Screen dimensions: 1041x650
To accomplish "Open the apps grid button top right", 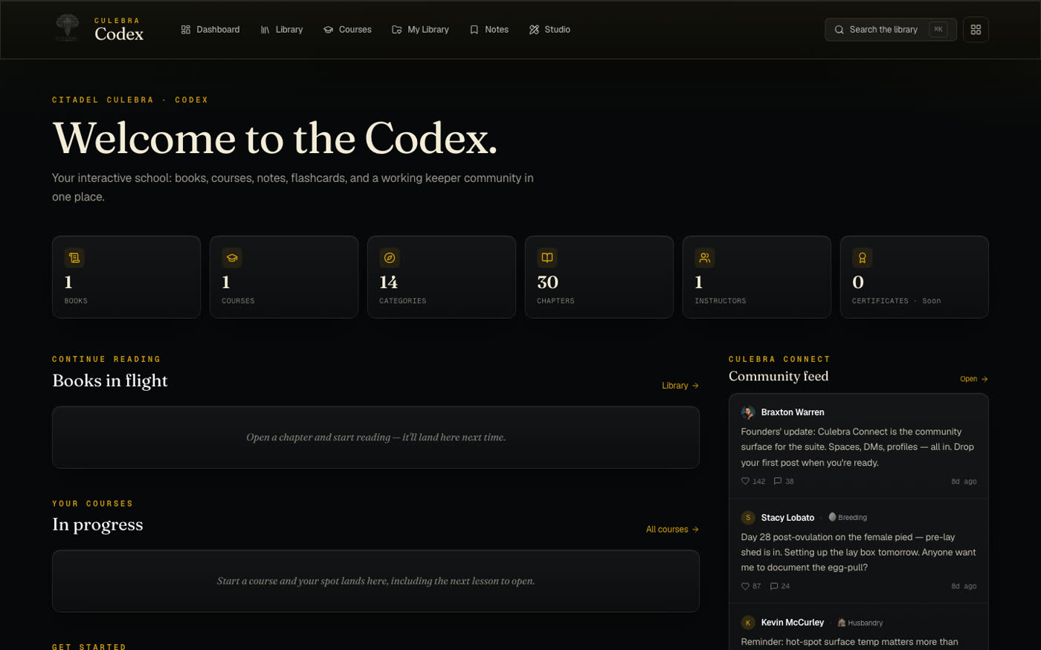I will [x=976, y=30].
